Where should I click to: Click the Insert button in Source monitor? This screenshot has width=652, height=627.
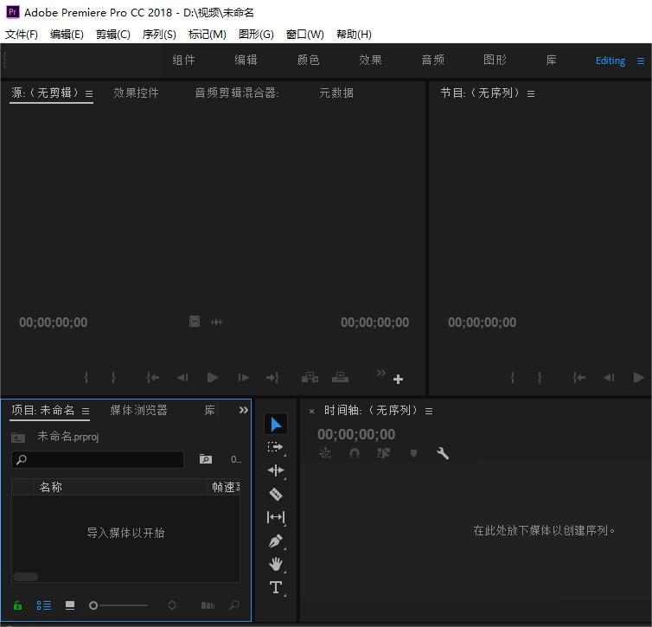[310, 378]
